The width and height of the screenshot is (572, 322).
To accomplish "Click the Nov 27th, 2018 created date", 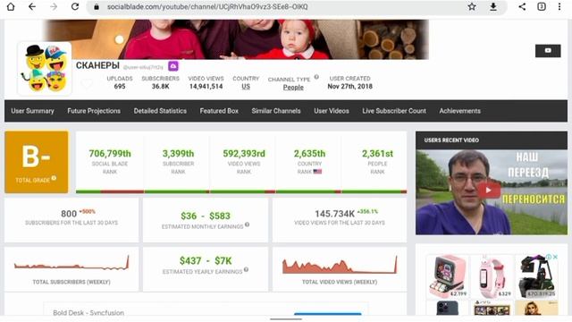I will click(x=349, y=87).
